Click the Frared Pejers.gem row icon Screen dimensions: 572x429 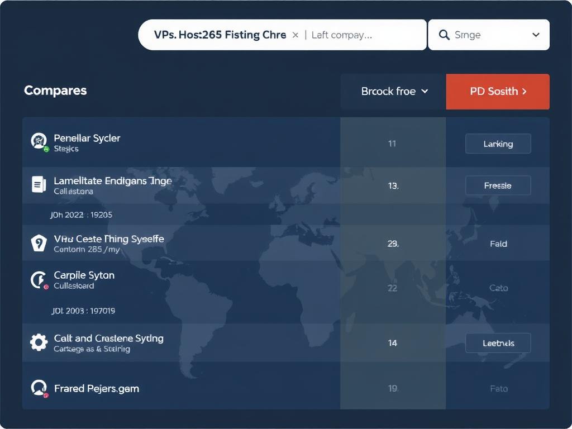coord(39,388)
